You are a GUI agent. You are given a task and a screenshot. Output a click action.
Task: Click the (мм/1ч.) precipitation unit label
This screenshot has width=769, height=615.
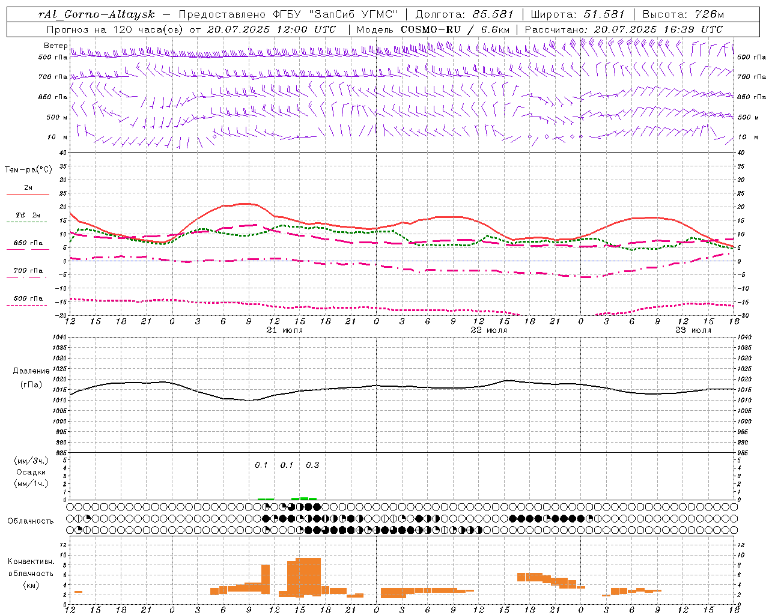click(31, 483)
